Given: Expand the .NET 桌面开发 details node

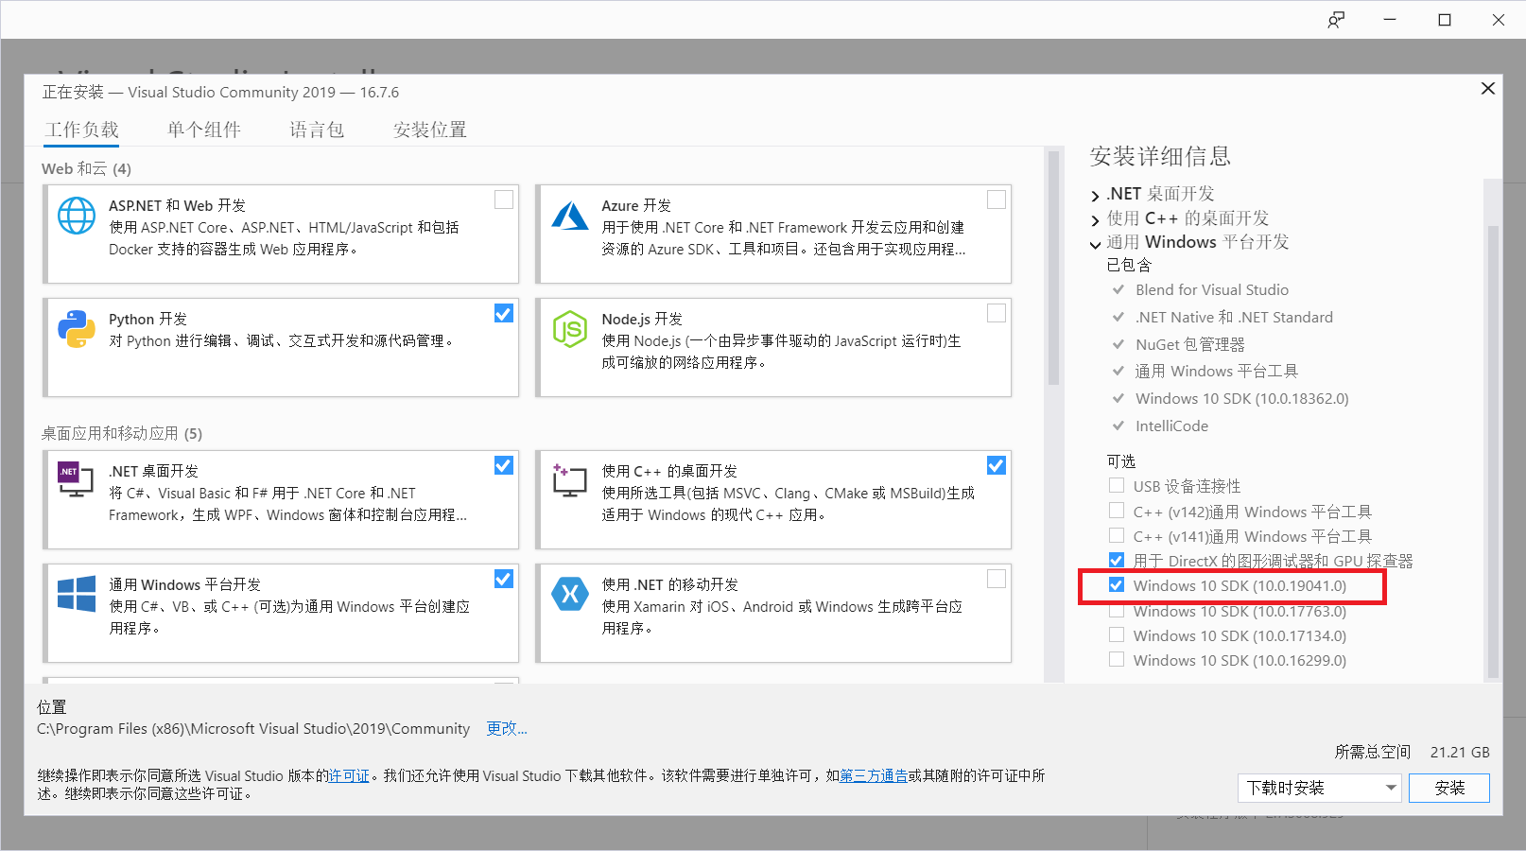Looking at the screenshot, I should pyautogui.click(x=1096, y=196).
